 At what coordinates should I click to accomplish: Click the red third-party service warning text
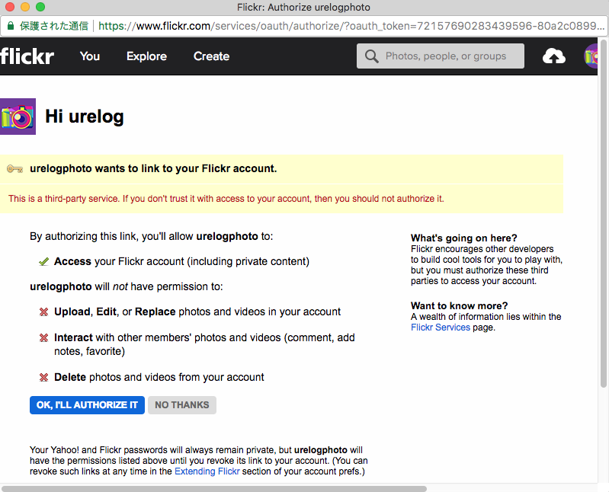[226, 199]
